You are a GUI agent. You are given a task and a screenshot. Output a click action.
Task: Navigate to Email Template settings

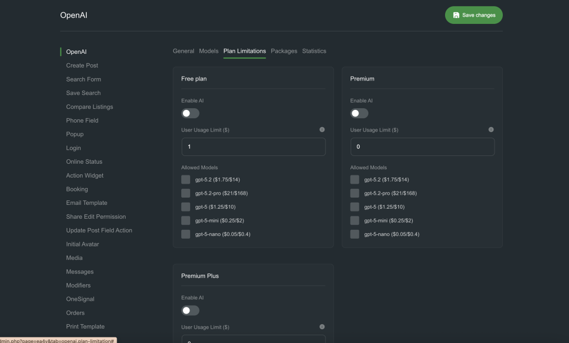[87, 203]
